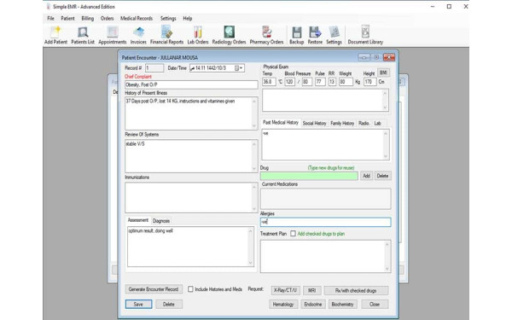This screenshot has height=320, width=512.
Task: Open Patients List from the toolbar
Action: pos(83,35)
